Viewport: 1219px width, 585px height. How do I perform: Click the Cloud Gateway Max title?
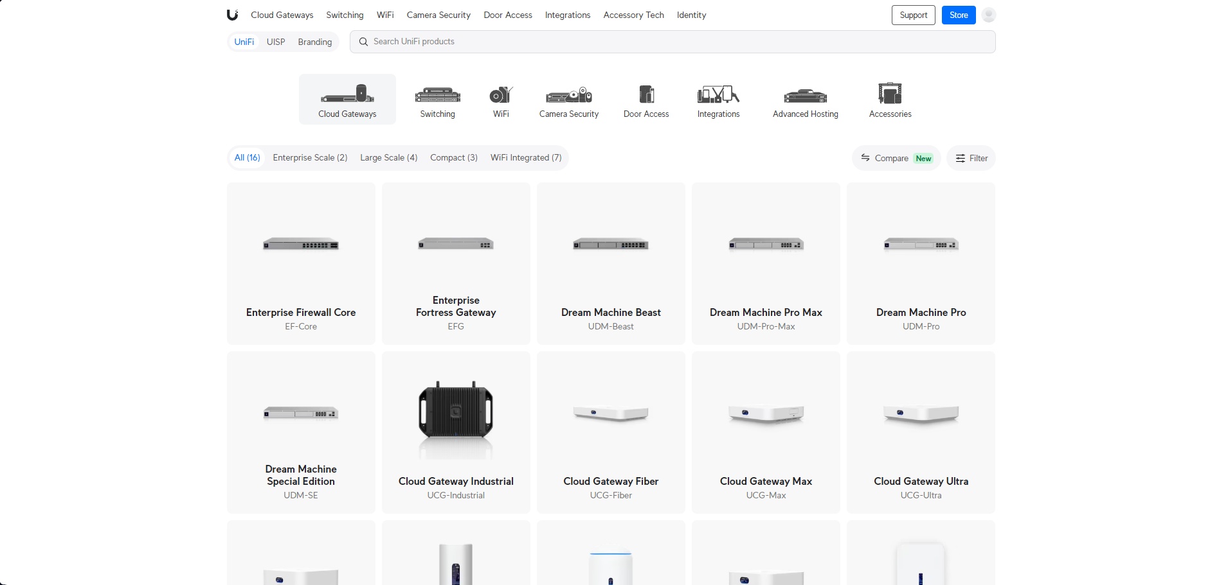pos(766,481)
